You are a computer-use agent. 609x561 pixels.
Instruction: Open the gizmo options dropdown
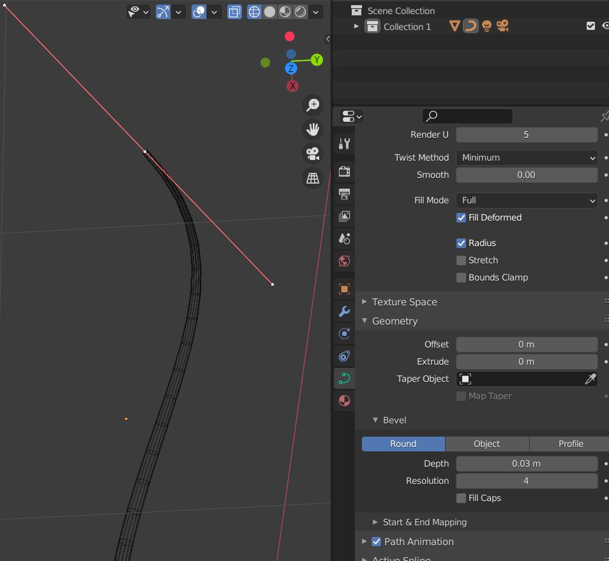pyautogui.click(x=179, y=11)
